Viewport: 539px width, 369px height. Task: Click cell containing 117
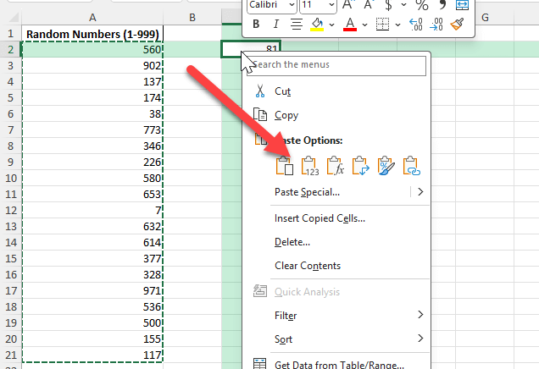pyautogui.click(x=92, y=355)
